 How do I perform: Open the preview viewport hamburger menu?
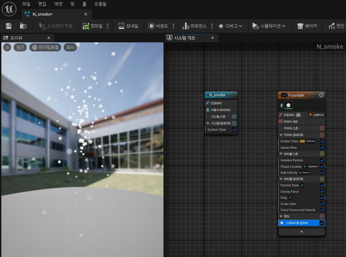pyautogui.click(x=7, y=47)
